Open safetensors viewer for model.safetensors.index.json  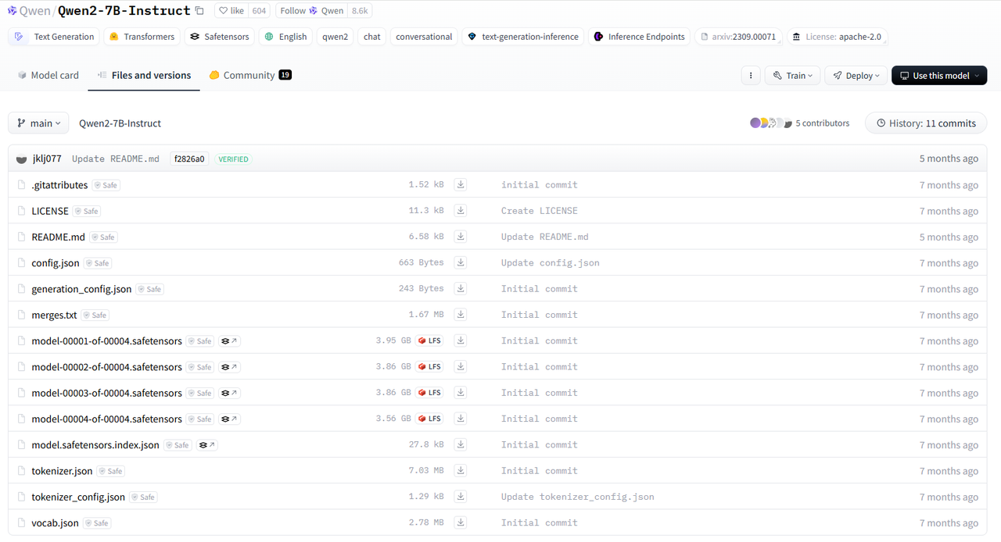click(x=206, y=445)
